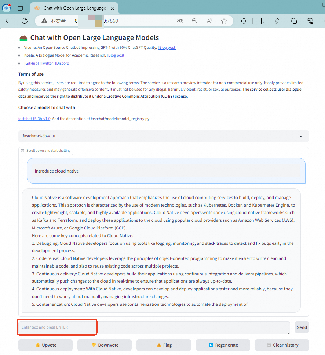Click the resize handle of the text input
Screen dimensions: 325x355
(x=288, y=332)
